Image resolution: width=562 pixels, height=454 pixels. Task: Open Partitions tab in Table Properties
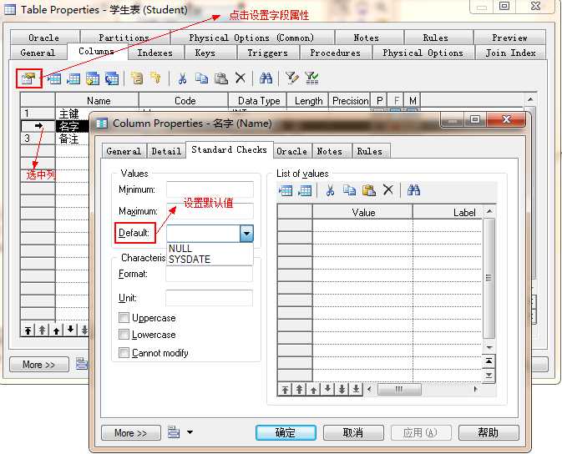tap(124, 38)
